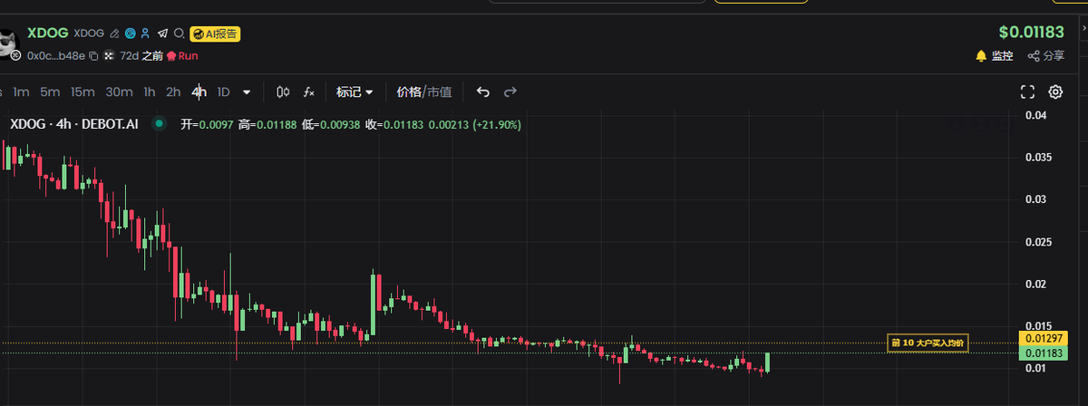
Task: Select the 5m timeframe
Action: point(50,92)
